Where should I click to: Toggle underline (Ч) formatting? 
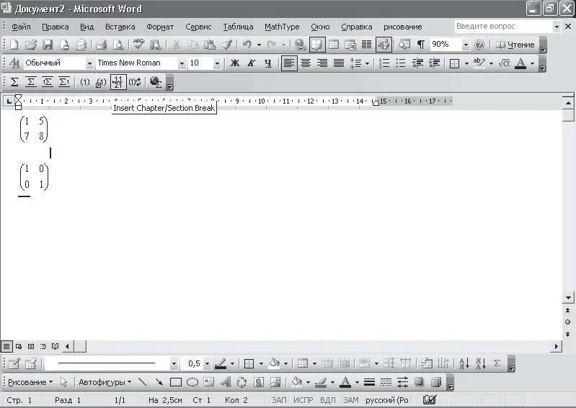pos(268,63)
